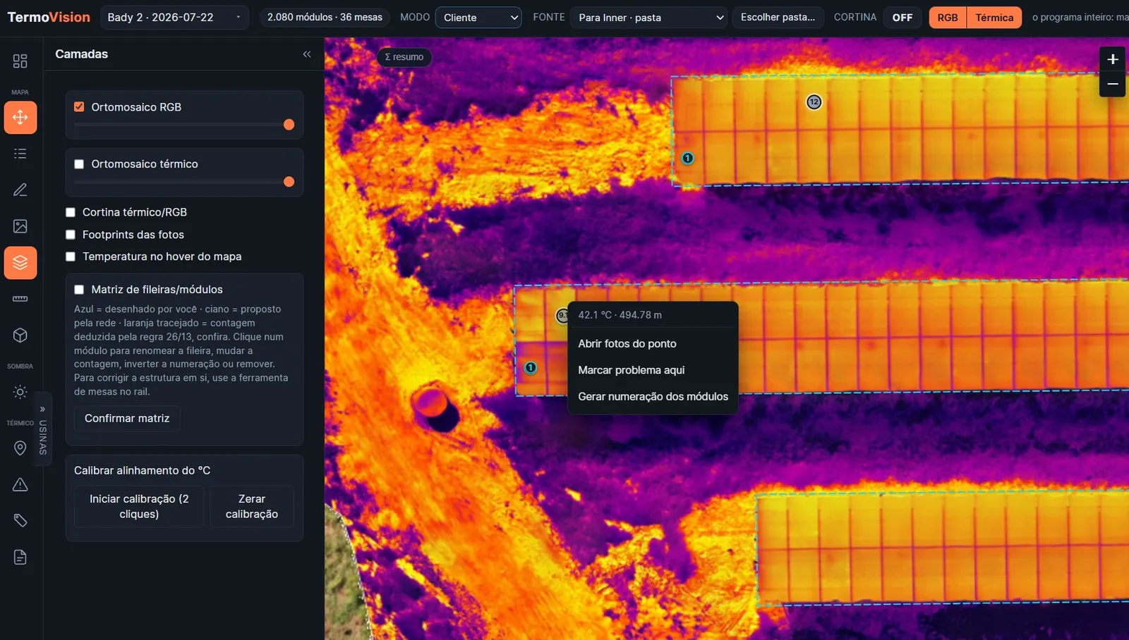The height and width of the screenshot is (640, 1129).
Task: Select the ruler measurement tool
Action: tap(20, 299)
